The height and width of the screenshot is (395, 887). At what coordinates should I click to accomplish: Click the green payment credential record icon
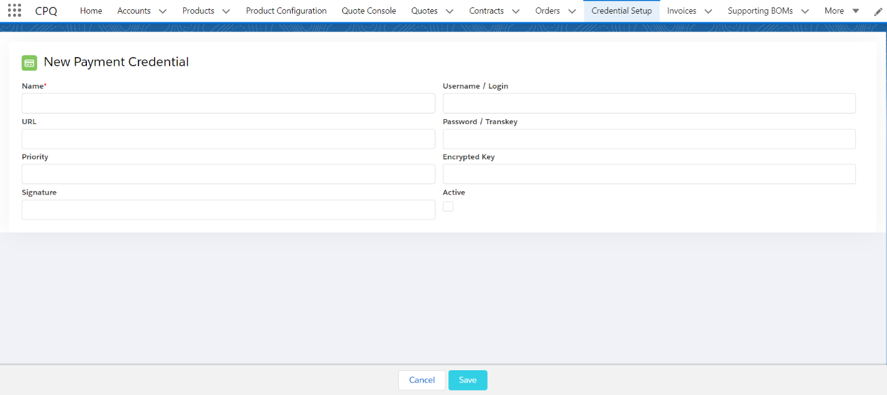pos(29,63)
